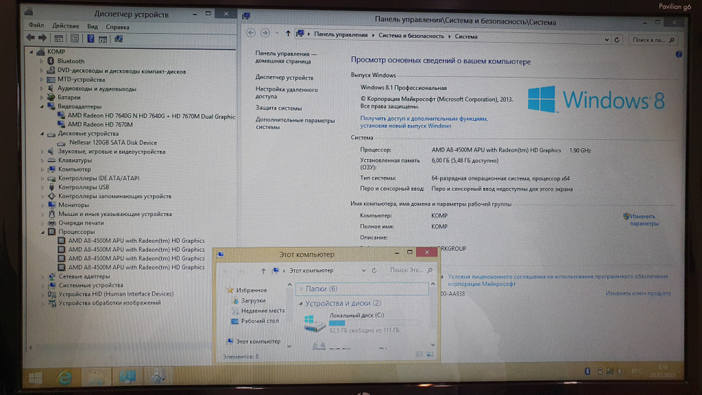
Task: Select the first AMD A8-4500M processor entry
Action: coord(136,240)
